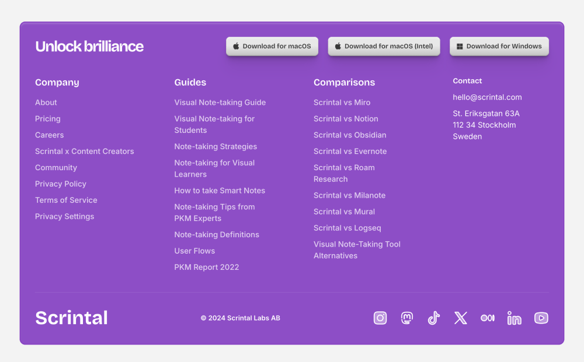The image size is (584, 362).
Task: Open Scrintal's YouTube channel icon
Action: pos(541,318)
